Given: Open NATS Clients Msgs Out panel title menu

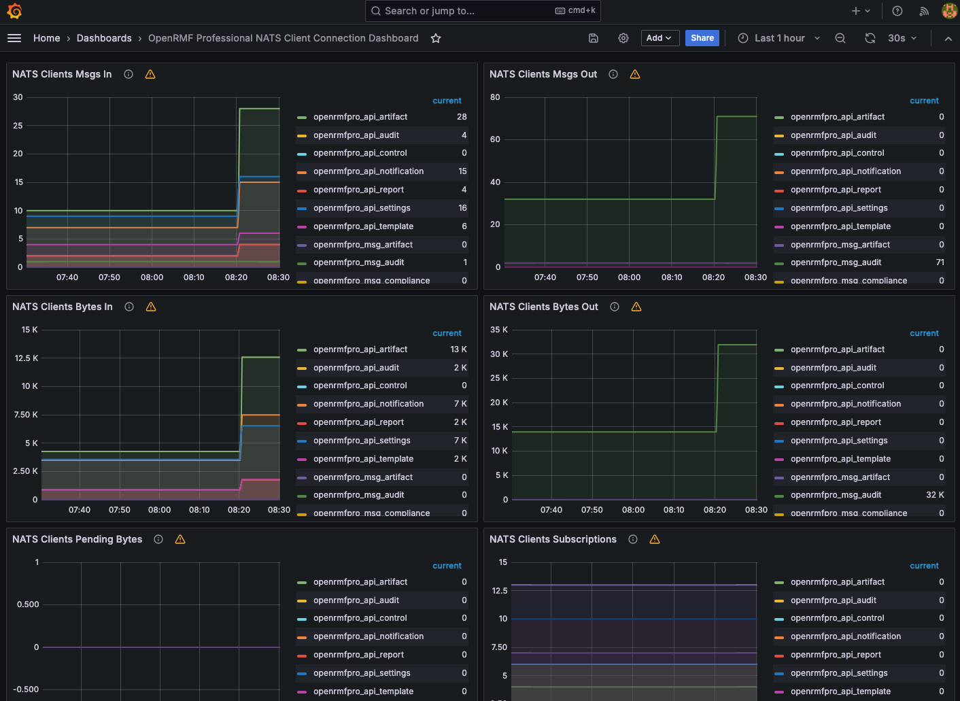Looking at the screenshot, I should point(543,74).
